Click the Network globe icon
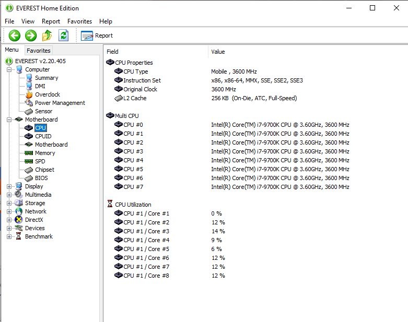Screen dimensions: 408x322 tap(19, 211)
